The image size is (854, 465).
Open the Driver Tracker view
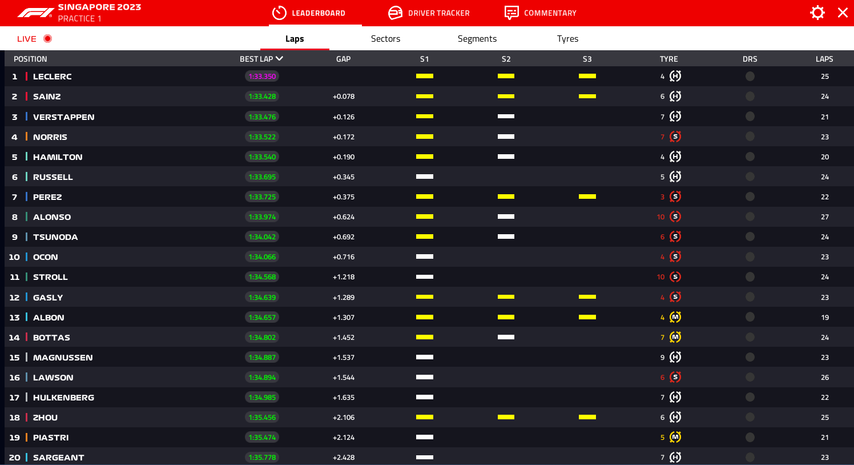pos(429,13)
